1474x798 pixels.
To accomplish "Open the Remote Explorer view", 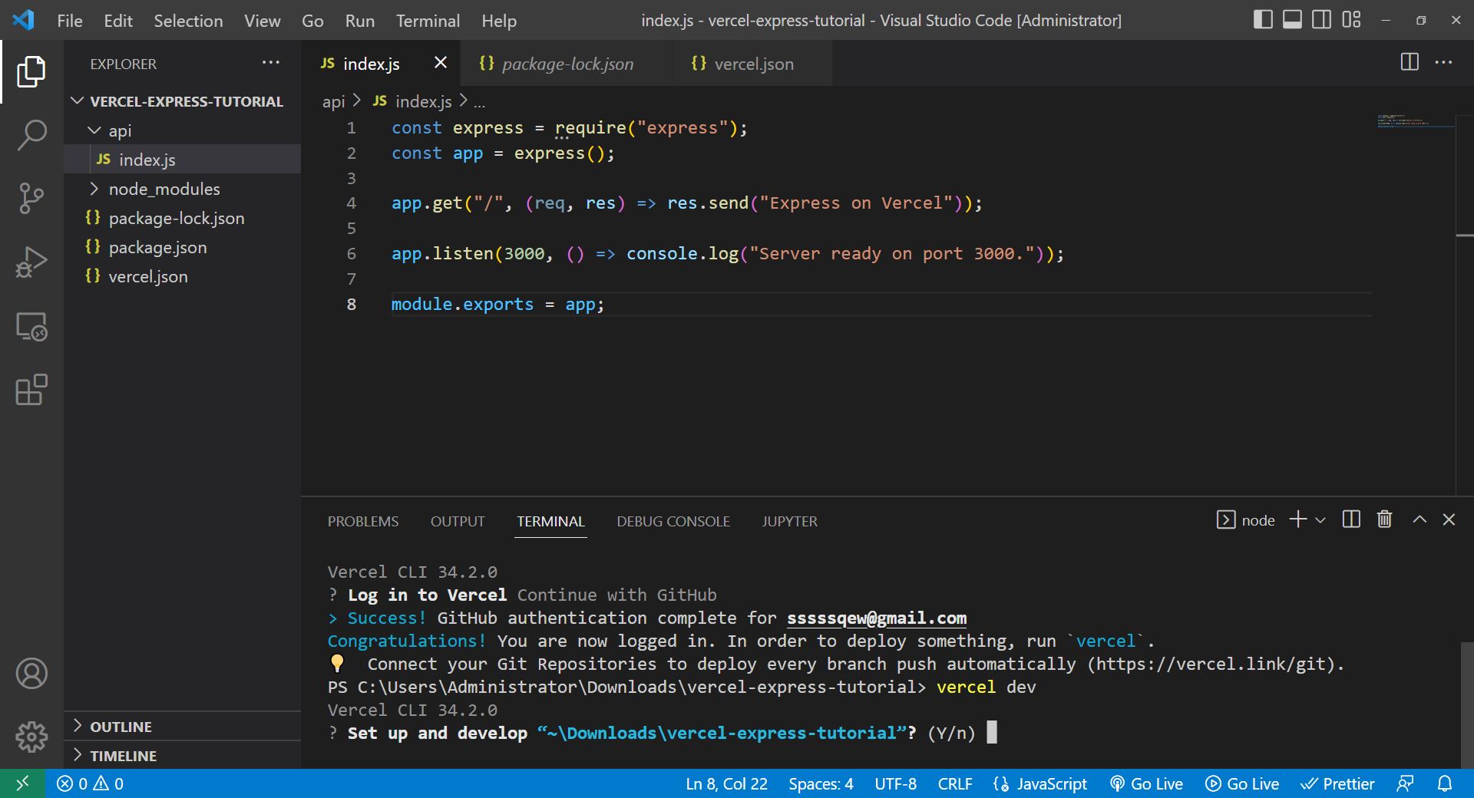I will click(31, 326).
